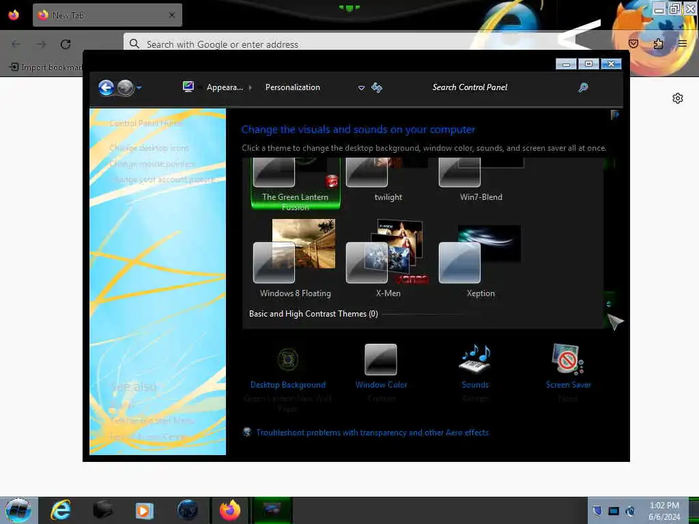Image resolution: width=699 pixels, height=524 pixels.
Task: Open the Sounds music notes icon
Action: click(x=475, y=359)
